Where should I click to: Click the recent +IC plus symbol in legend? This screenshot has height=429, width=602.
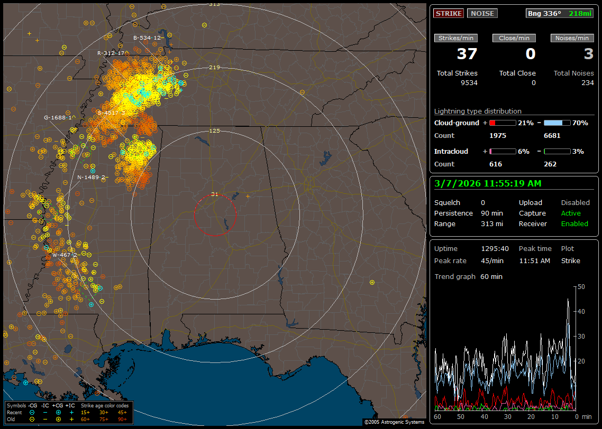pyautogui.click(x=71, y=412)
